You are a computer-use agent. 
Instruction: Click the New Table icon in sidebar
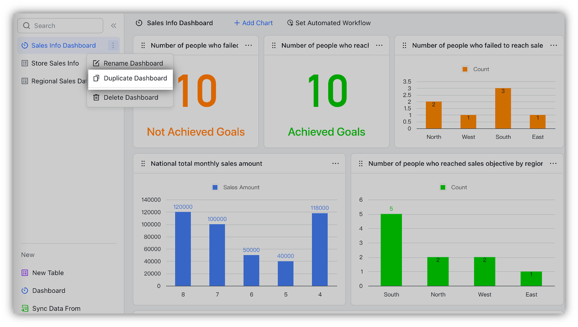(x=24, y=272)
